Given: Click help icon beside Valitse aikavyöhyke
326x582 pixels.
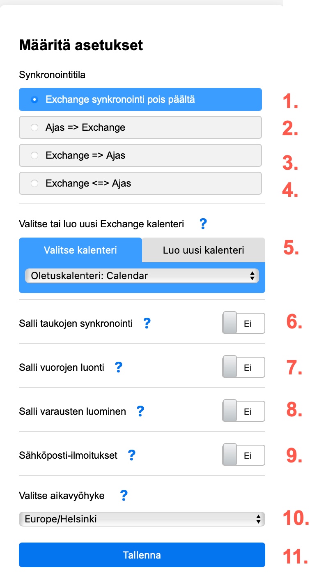Looking at the screenshot, I should 123,496.
